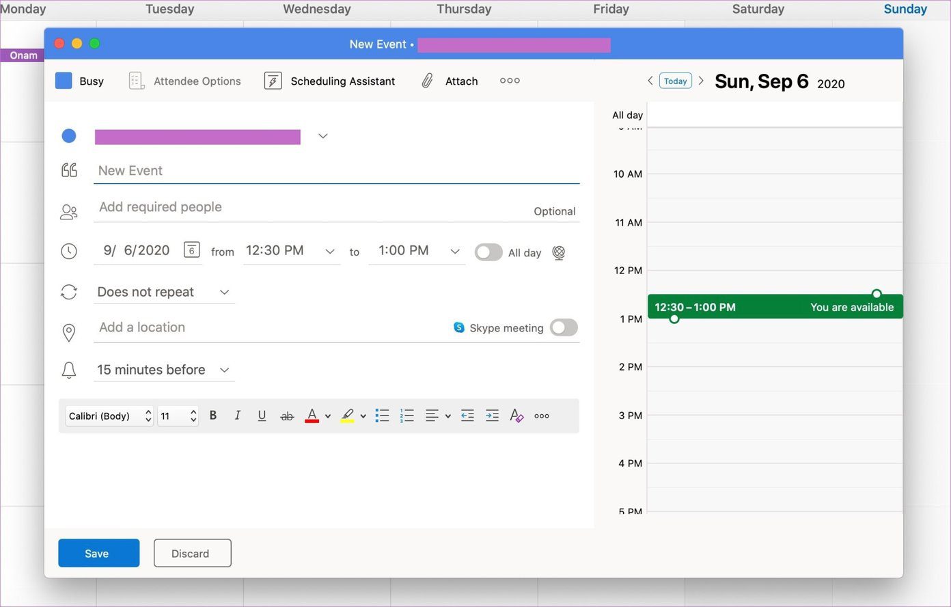Click the text alignment icon
This screenshot has height=607, width=951.
pyautogui.click(x=432, y=416)
